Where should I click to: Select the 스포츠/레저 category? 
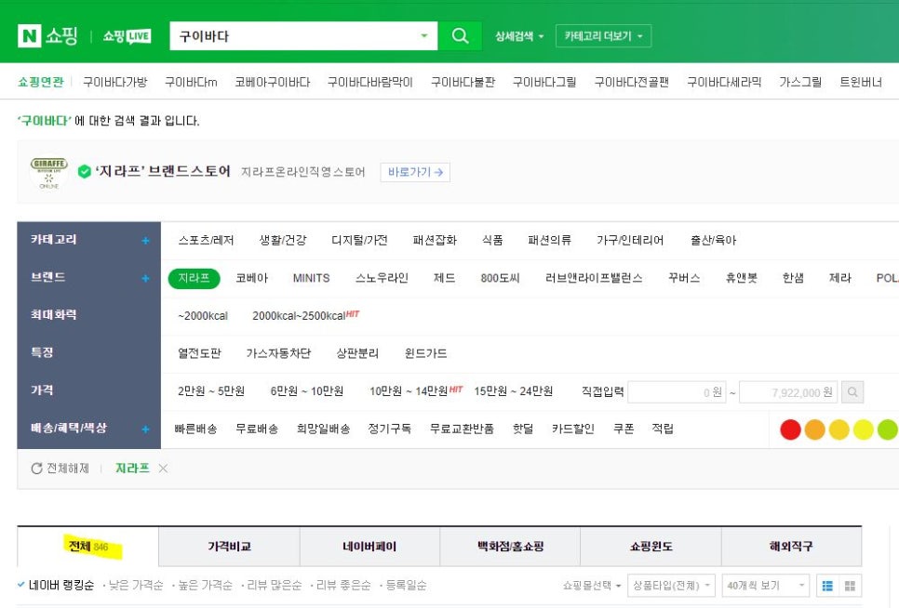(206, 241)
